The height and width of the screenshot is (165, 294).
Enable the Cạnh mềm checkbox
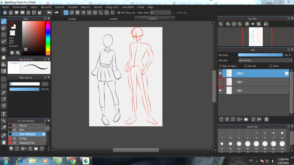tap(174, 13)
